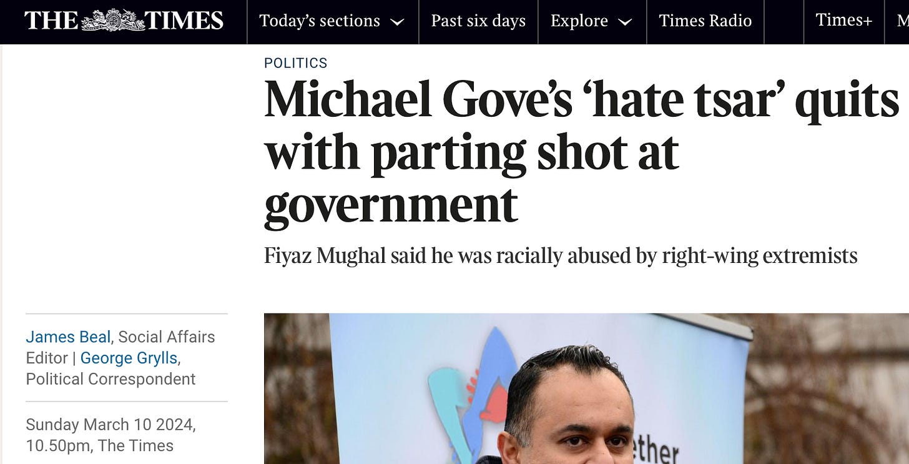The image size is (909, 464).
Task: Click the word TIMES in masthead
Action: pos(184,21)
